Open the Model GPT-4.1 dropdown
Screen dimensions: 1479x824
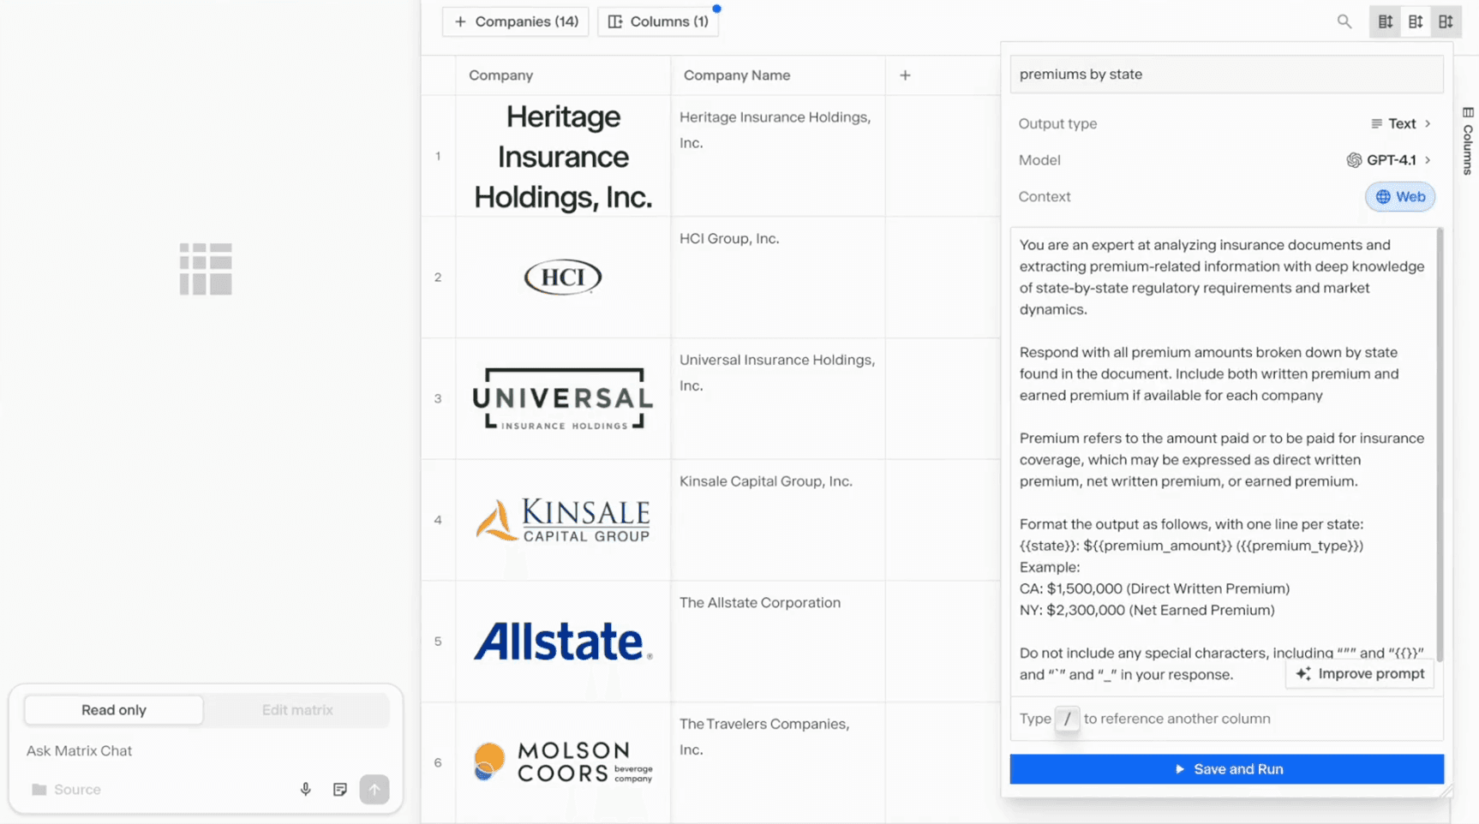(x=1388, y=160)
